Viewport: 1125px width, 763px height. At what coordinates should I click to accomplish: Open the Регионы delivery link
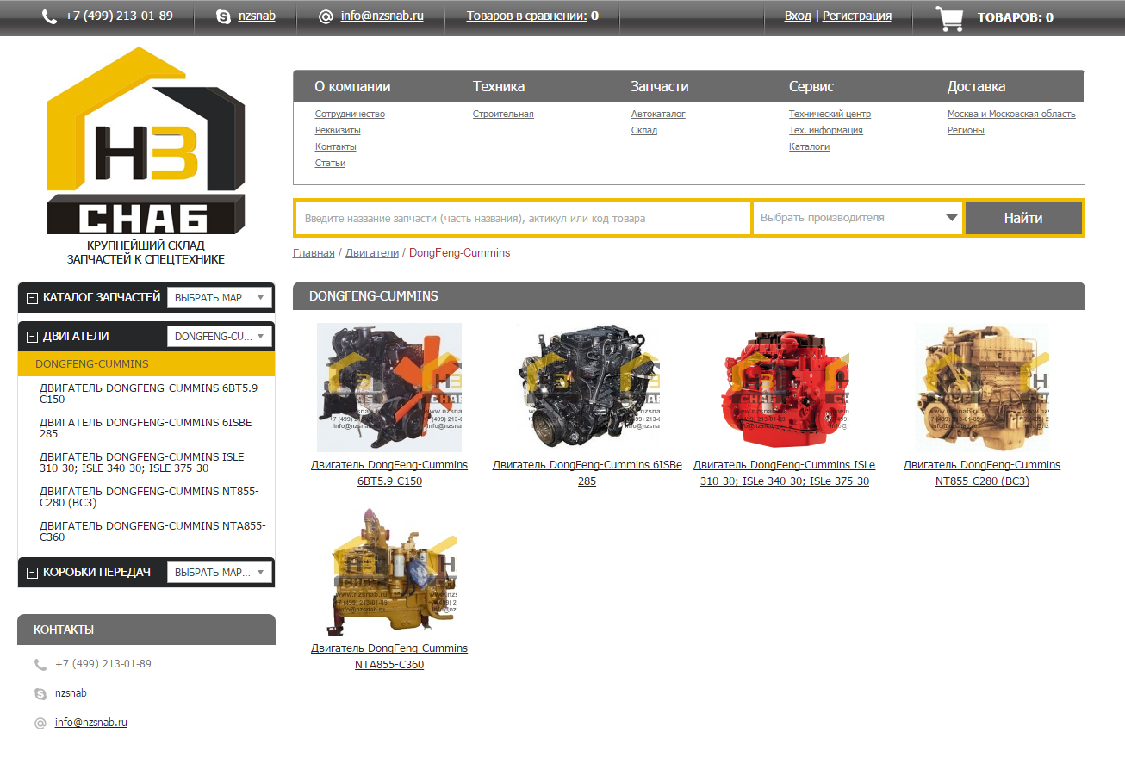click(966, 130)
